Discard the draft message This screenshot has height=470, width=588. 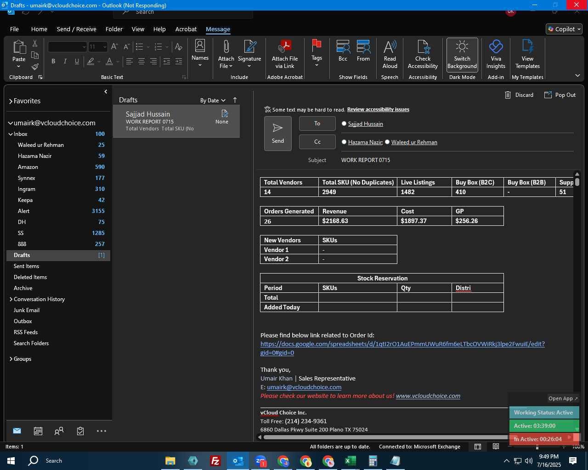[x=519, y=95]
